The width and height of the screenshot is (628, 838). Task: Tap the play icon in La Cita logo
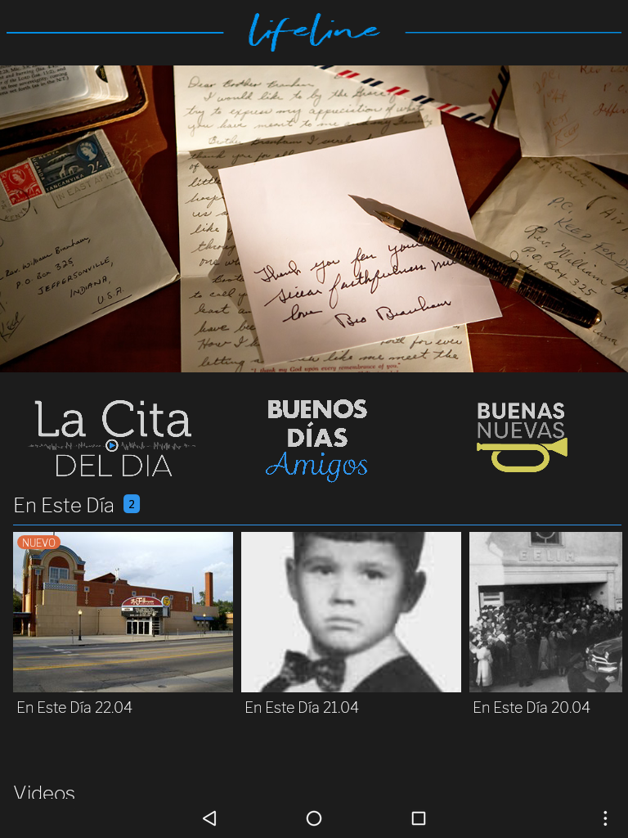coord(111,445)
